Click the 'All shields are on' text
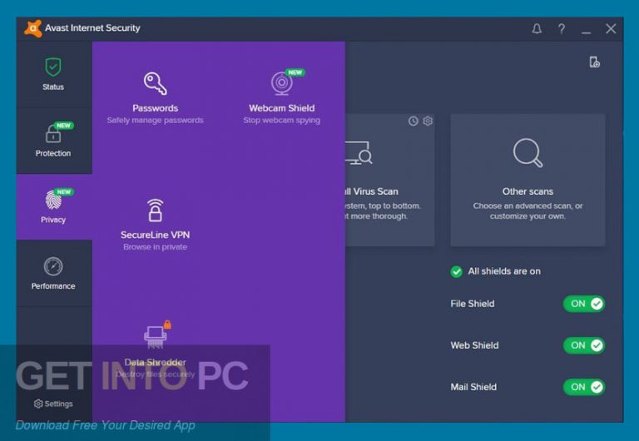Image resolution: width=639 pixels, height=441 pixels. pyautogui.click(x=504, y=271)
